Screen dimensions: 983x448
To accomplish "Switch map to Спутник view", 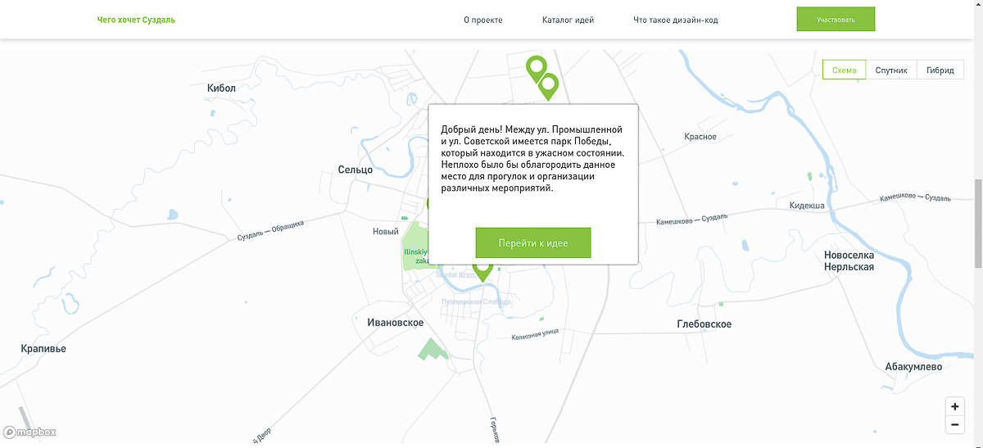I will [x=891, y=70].
